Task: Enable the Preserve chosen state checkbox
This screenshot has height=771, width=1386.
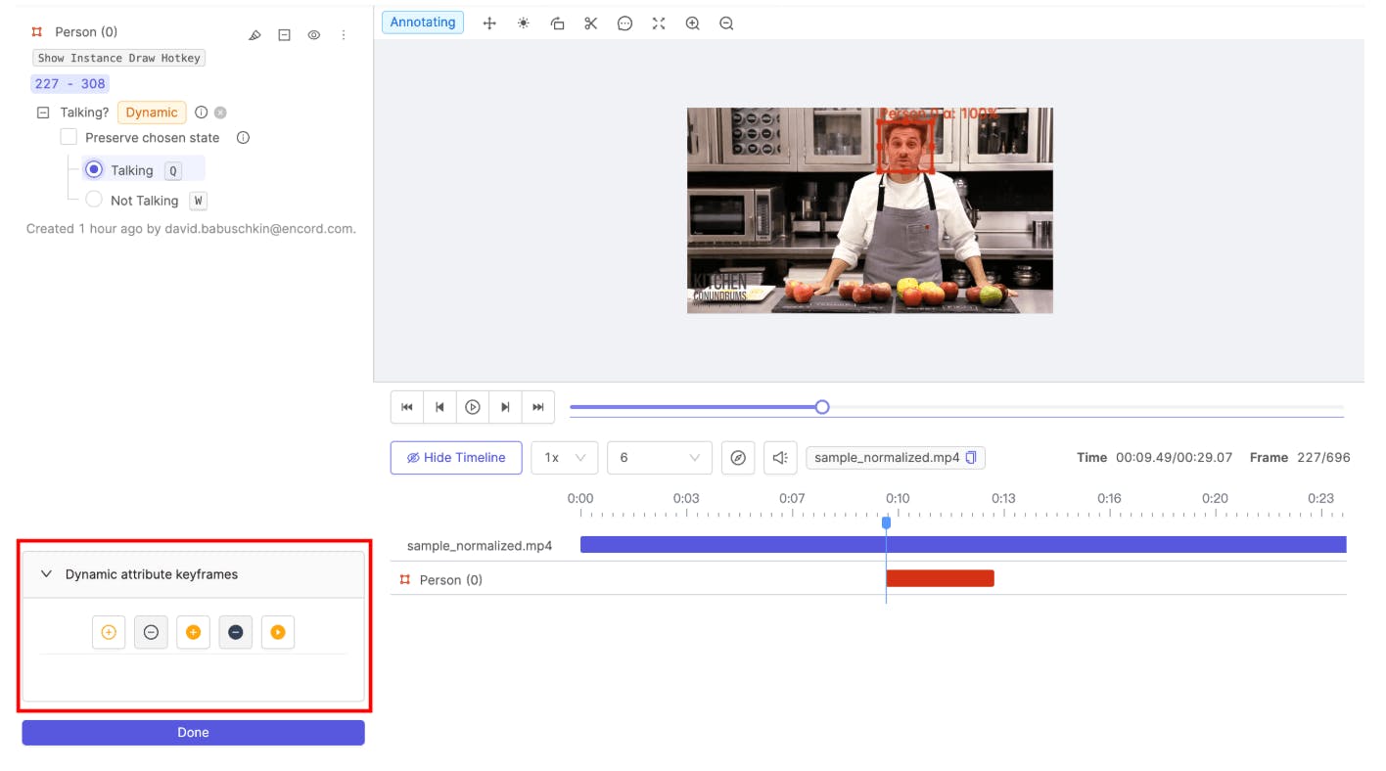Action: pos(69,137)
